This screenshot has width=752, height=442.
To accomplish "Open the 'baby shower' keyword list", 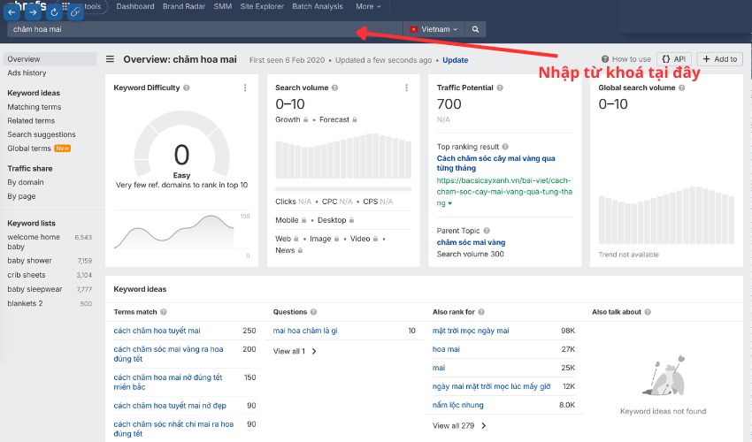I will pos(30,261).
